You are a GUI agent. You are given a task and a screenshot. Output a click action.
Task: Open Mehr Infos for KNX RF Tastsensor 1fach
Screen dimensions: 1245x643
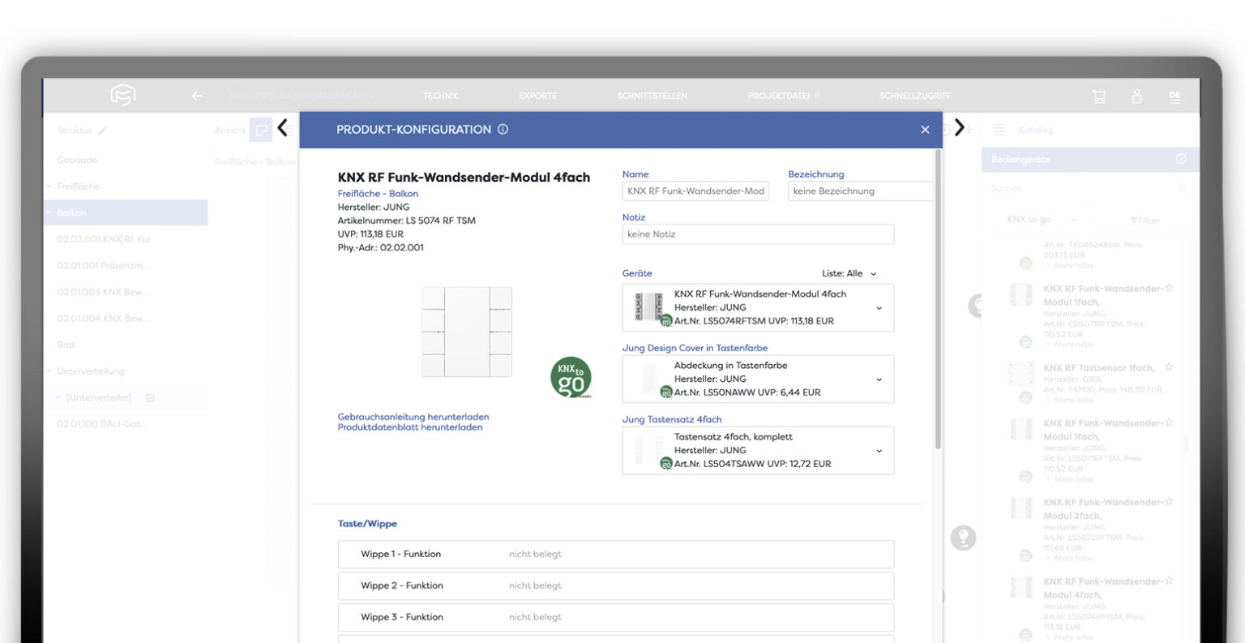[1074, 400]
